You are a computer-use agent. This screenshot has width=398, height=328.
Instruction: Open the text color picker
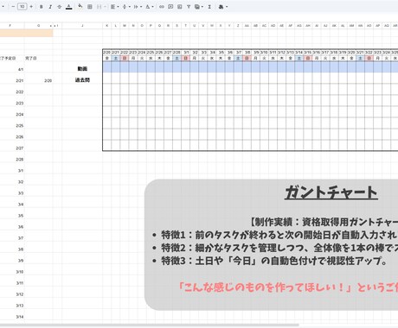68,7
